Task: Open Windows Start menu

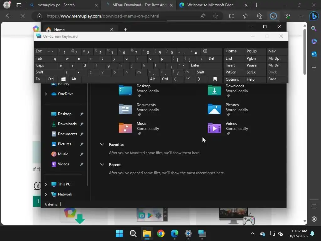Action: (x=119, y=233)
